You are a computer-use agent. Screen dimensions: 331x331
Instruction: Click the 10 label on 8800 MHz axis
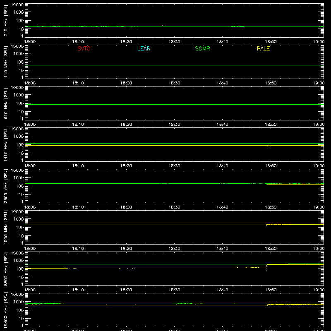[x=21, y=277]
